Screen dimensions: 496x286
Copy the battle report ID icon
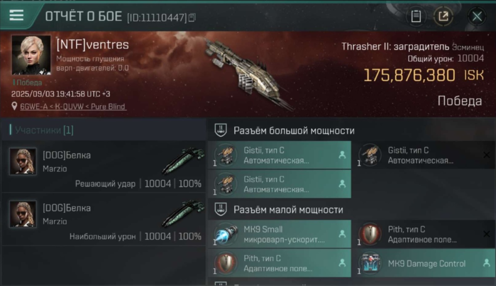click(192, 18)
